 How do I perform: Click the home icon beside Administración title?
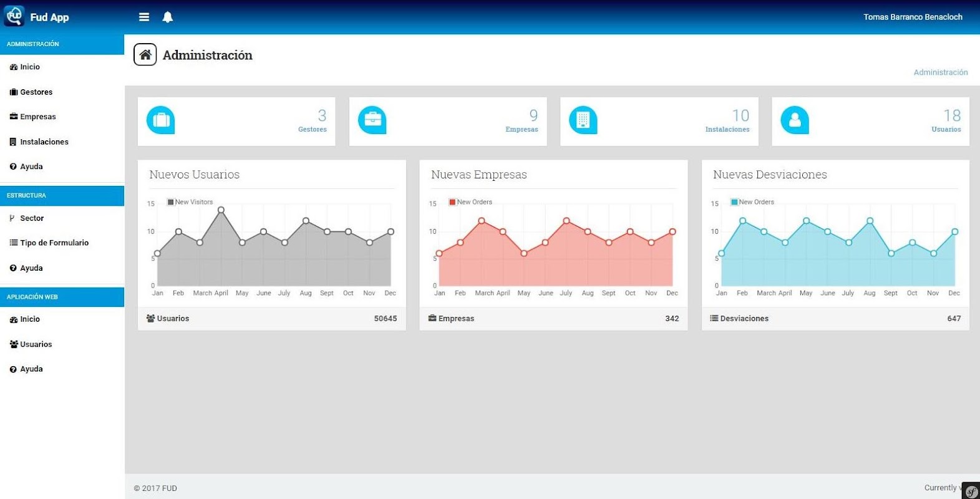(x=145, y=55)
